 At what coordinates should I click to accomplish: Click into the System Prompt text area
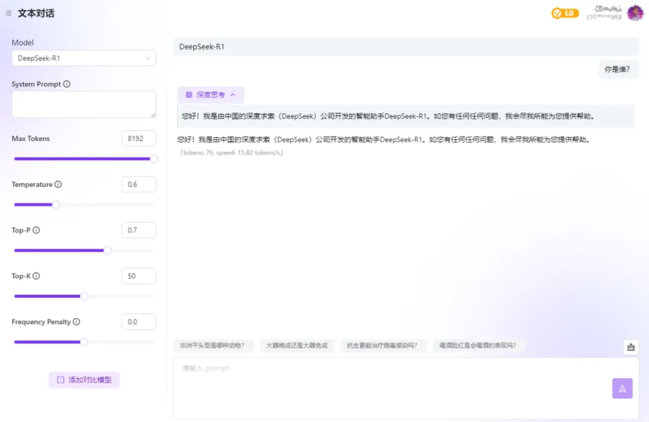point(84,104)
